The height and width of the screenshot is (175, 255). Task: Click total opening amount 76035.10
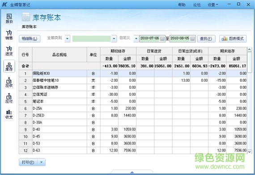click(127, 66)
